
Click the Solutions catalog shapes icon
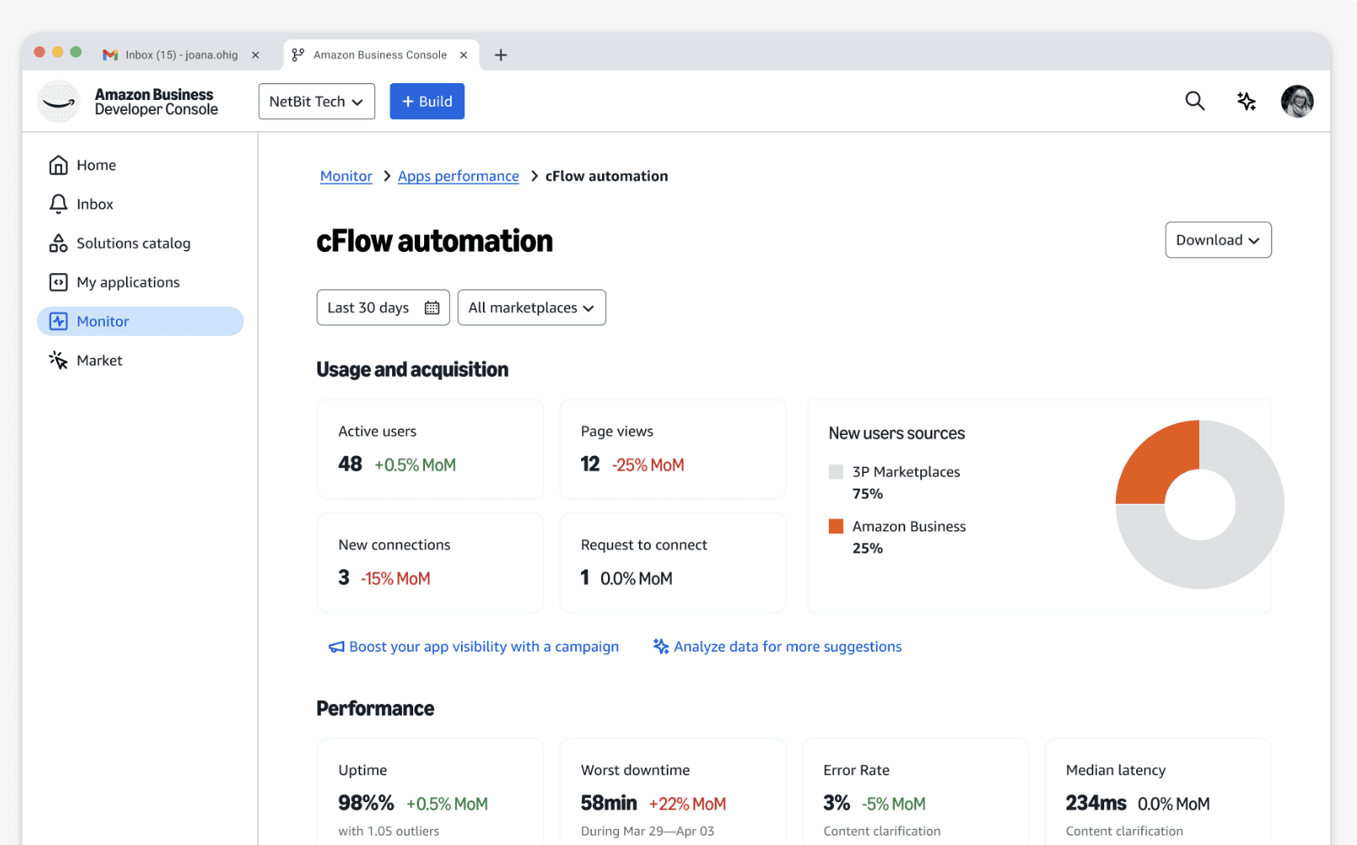click(58, 244)
